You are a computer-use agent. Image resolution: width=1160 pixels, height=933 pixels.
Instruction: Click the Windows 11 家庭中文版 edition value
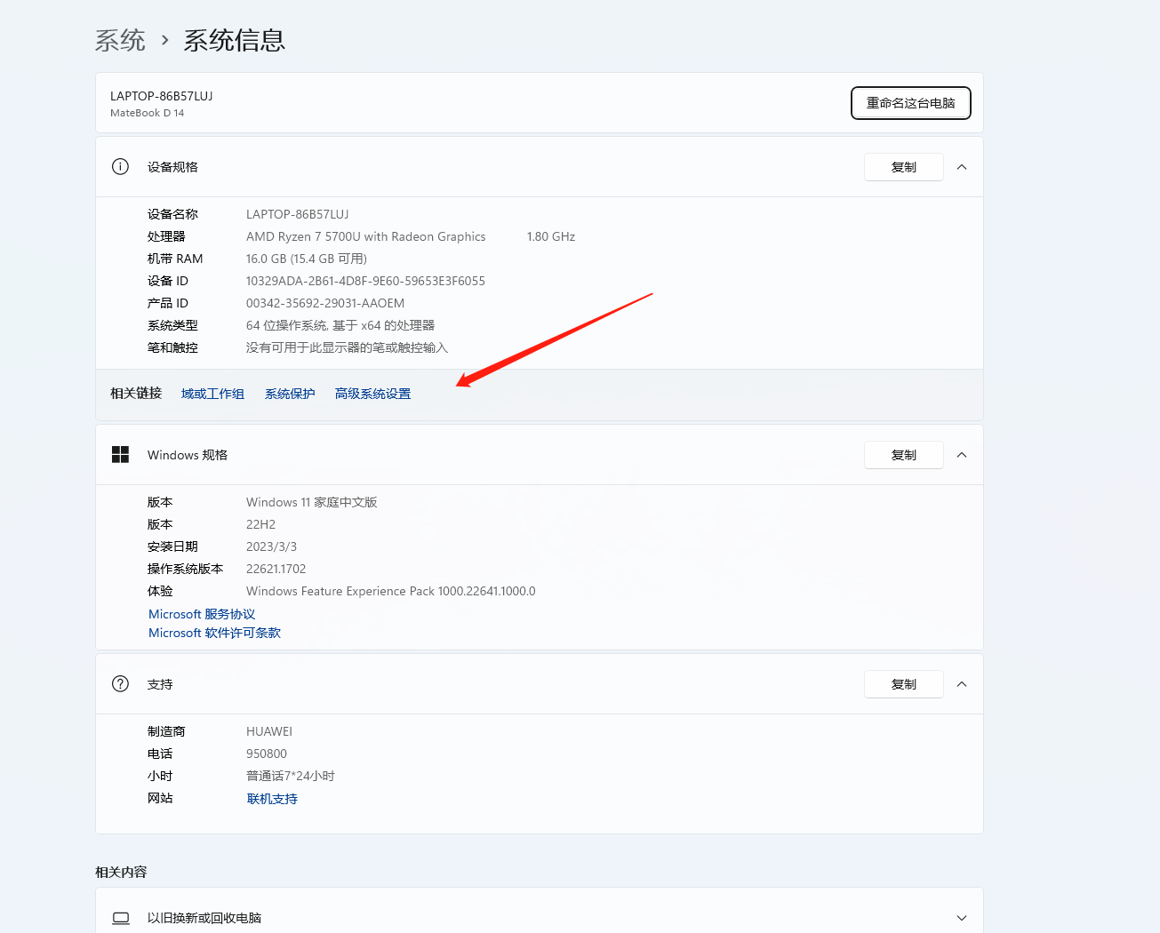pyautogui.click(x=312, y=502)
